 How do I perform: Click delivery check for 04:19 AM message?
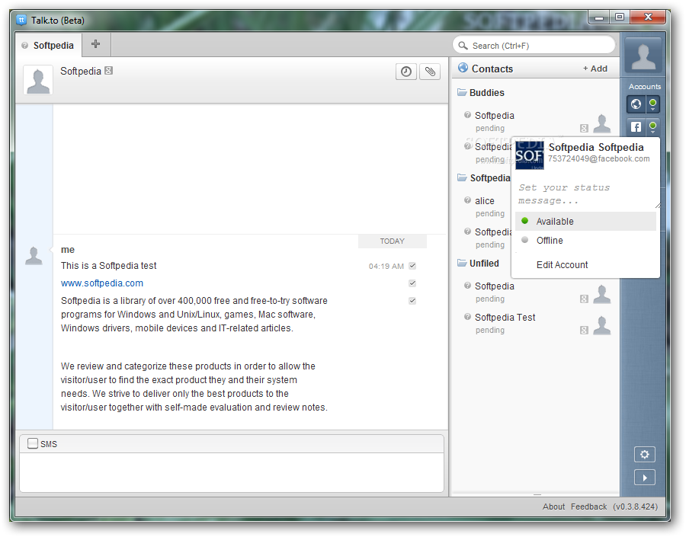pos(412,266)
